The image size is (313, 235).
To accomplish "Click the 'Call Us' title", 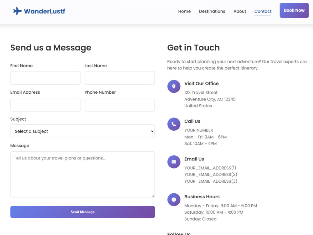I will (192, 121).
